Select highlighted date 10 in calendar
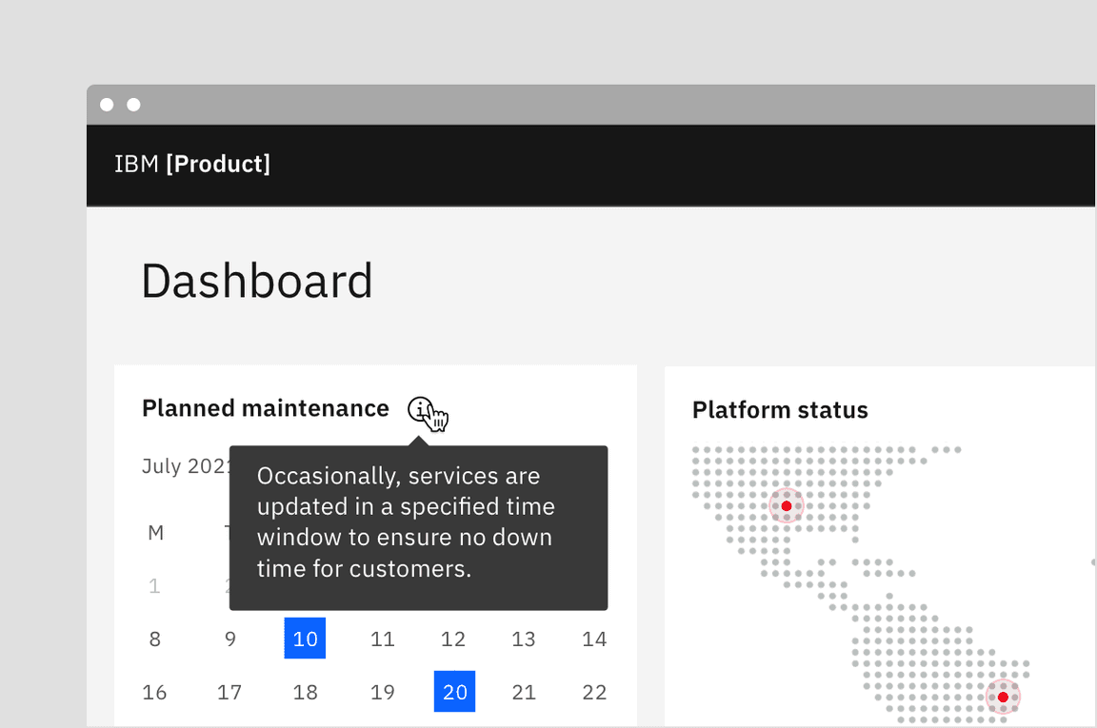The width and height of the screenshot is (1097, 728). (305, 639)
